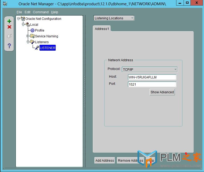
Task: Open the Edit menu
Action: 27,12
